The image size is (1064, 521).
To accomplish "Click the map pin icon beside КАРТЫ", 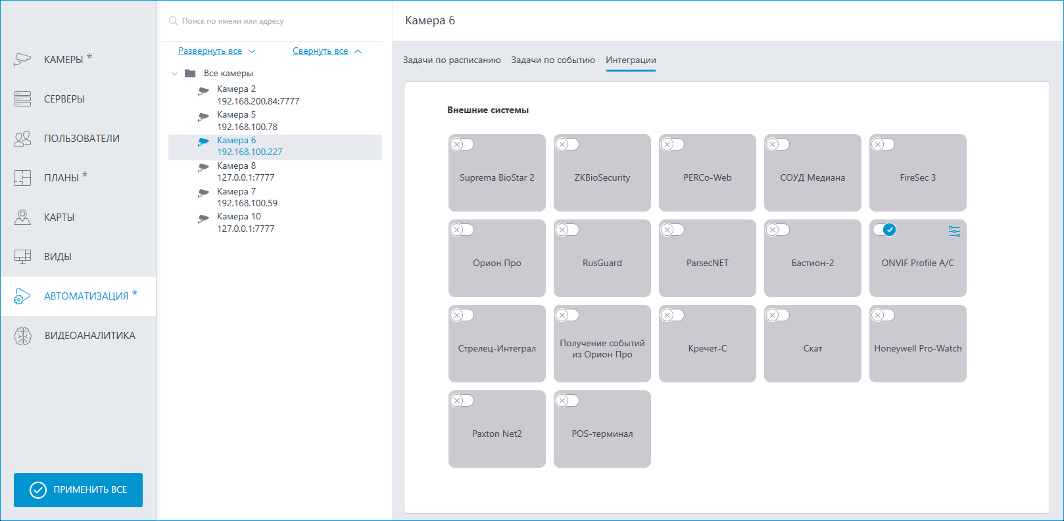I will pos(22,217).
